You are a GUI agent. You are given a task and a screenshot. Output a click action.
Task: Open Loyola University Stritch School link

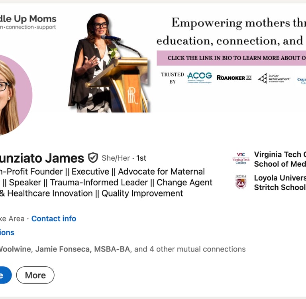tap(280, 183)
